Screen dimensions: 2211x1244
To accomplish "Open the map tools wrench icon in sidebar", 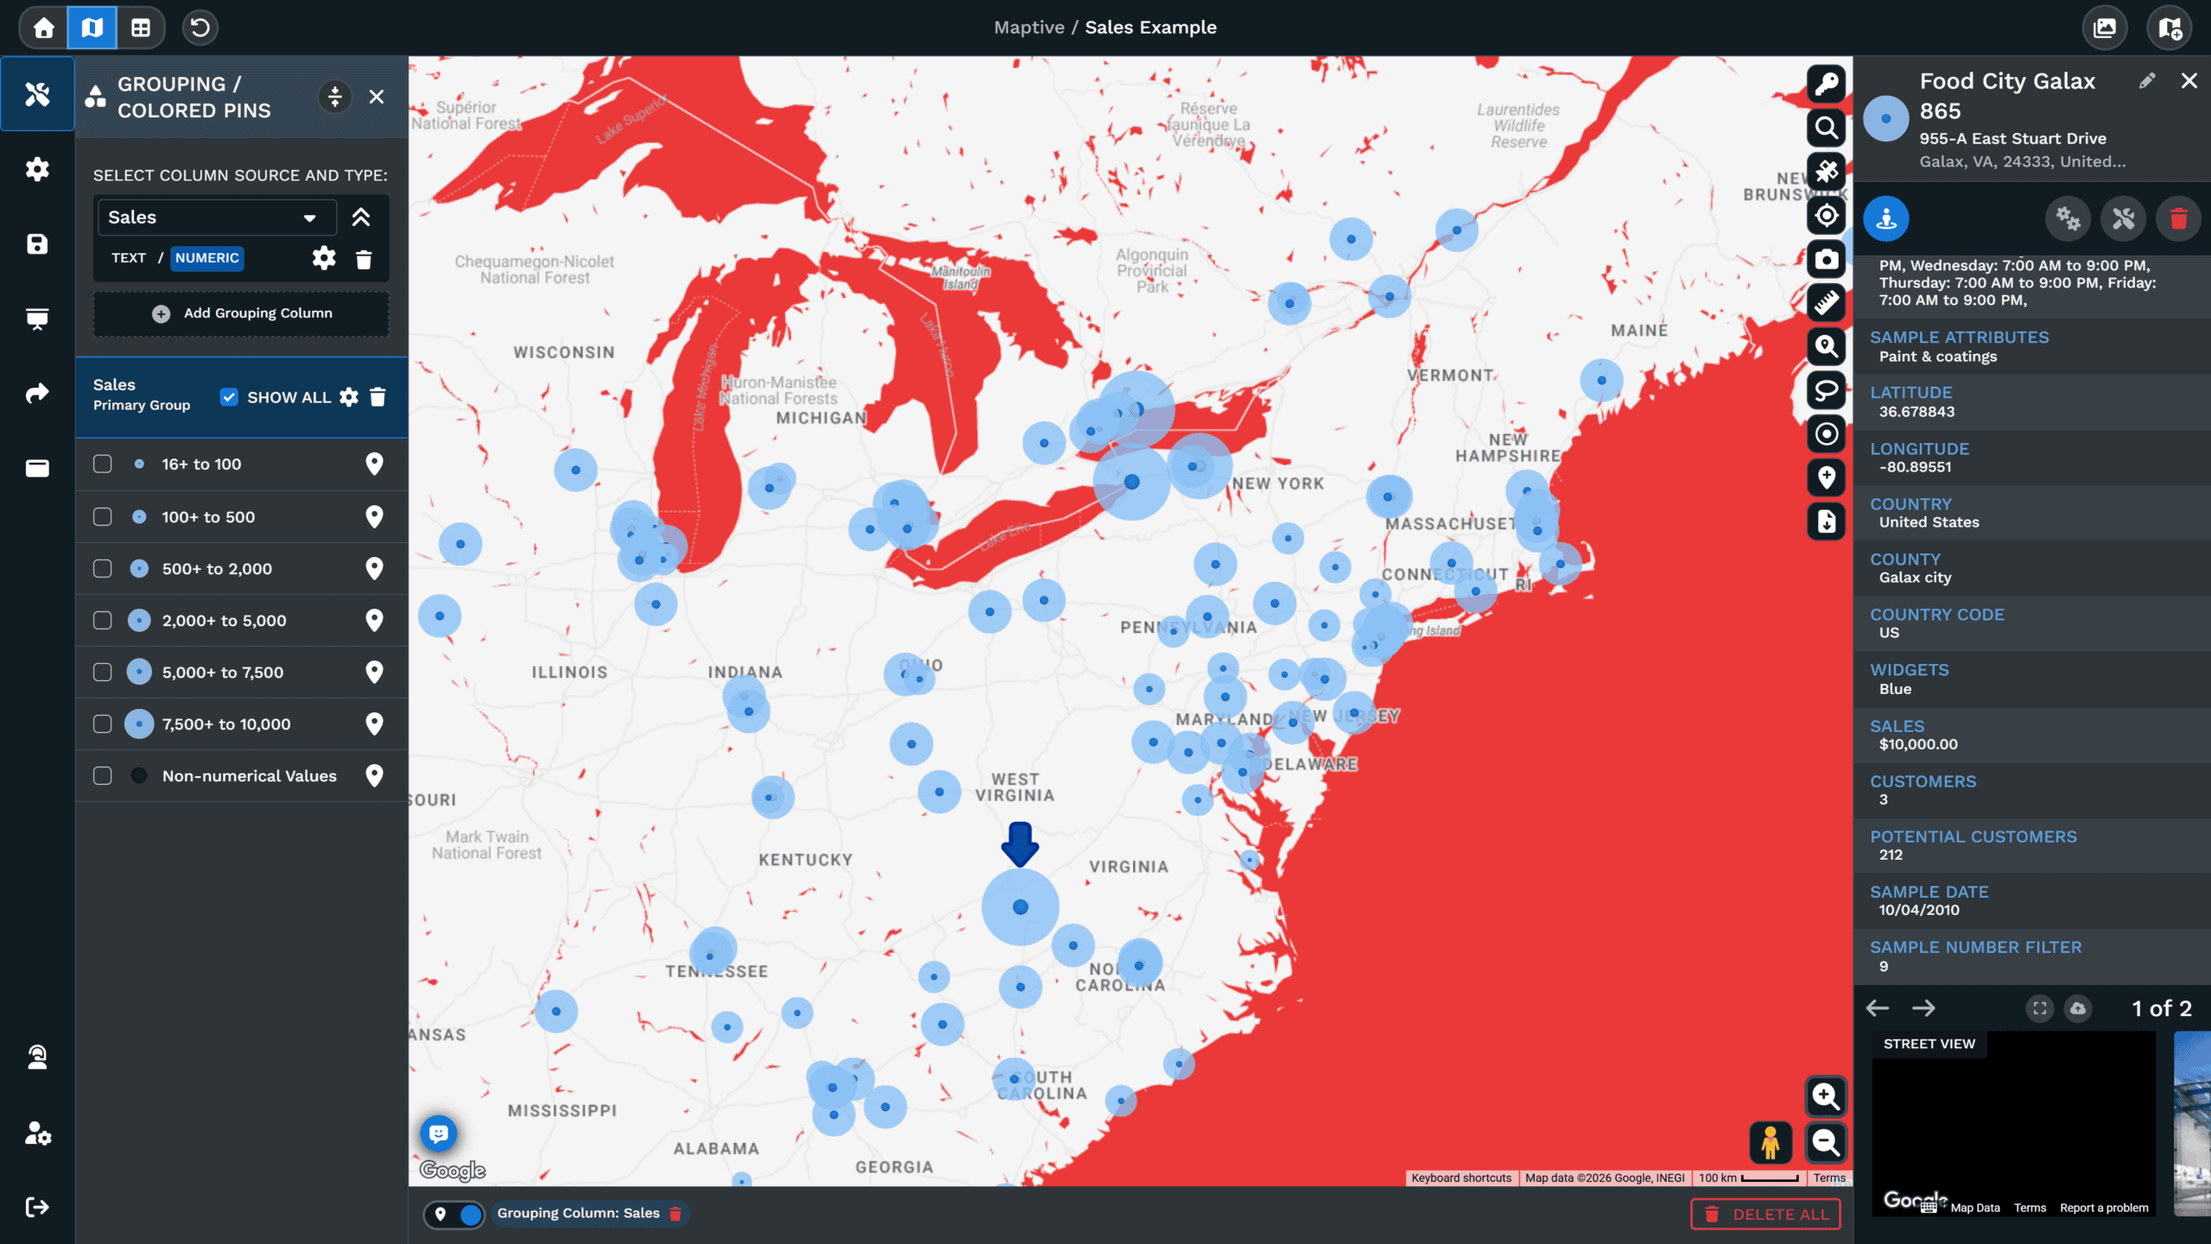I will tap(37, 94).
